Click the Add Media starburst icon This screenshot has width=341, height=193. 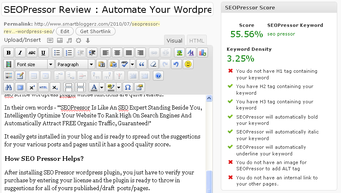(x=78, y=41)
